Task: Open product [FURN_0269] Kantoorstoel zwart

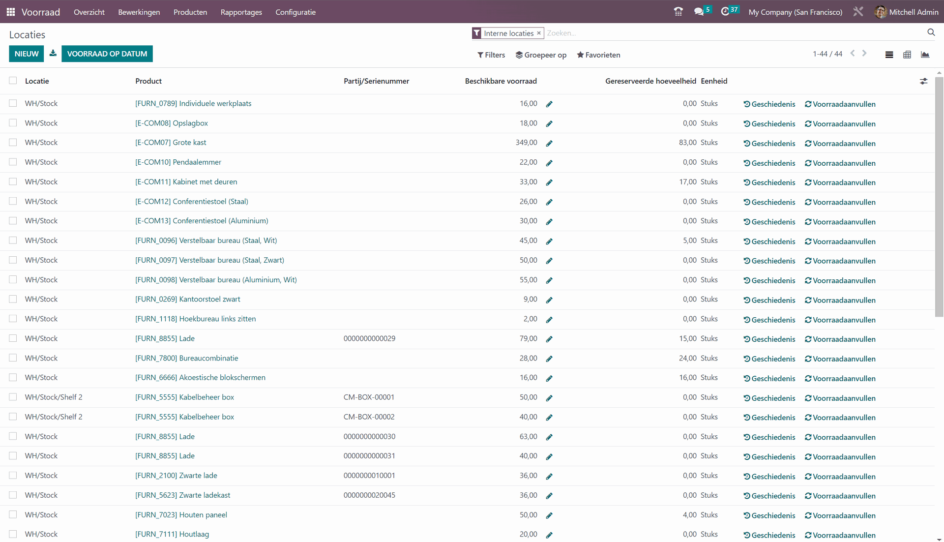Action: pyautogui.click(x=188, y=299)
